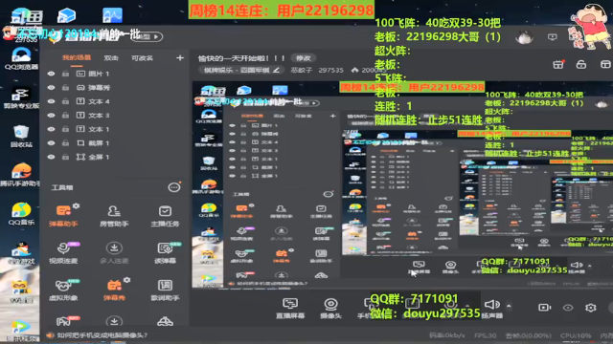Click the padlock icon beside the gift box

pos(581,64)
